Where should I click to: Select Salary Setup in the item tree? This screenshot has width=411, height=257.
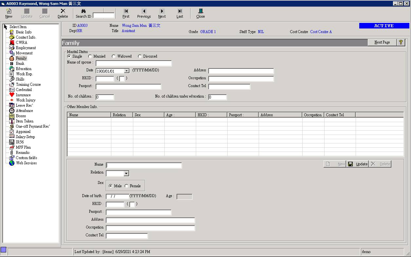point(25,137)
